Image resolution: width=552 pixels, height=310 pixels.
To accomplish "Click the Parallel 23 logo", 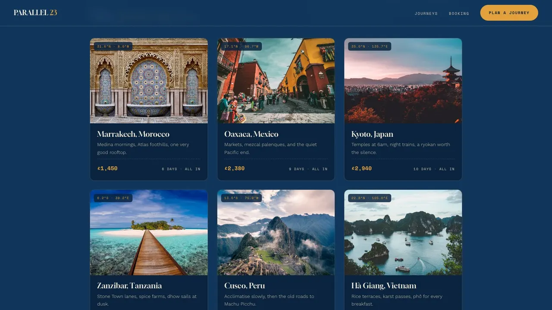I will (x=35, y=12).
